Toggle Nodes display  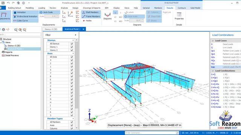tap(87, 21)
